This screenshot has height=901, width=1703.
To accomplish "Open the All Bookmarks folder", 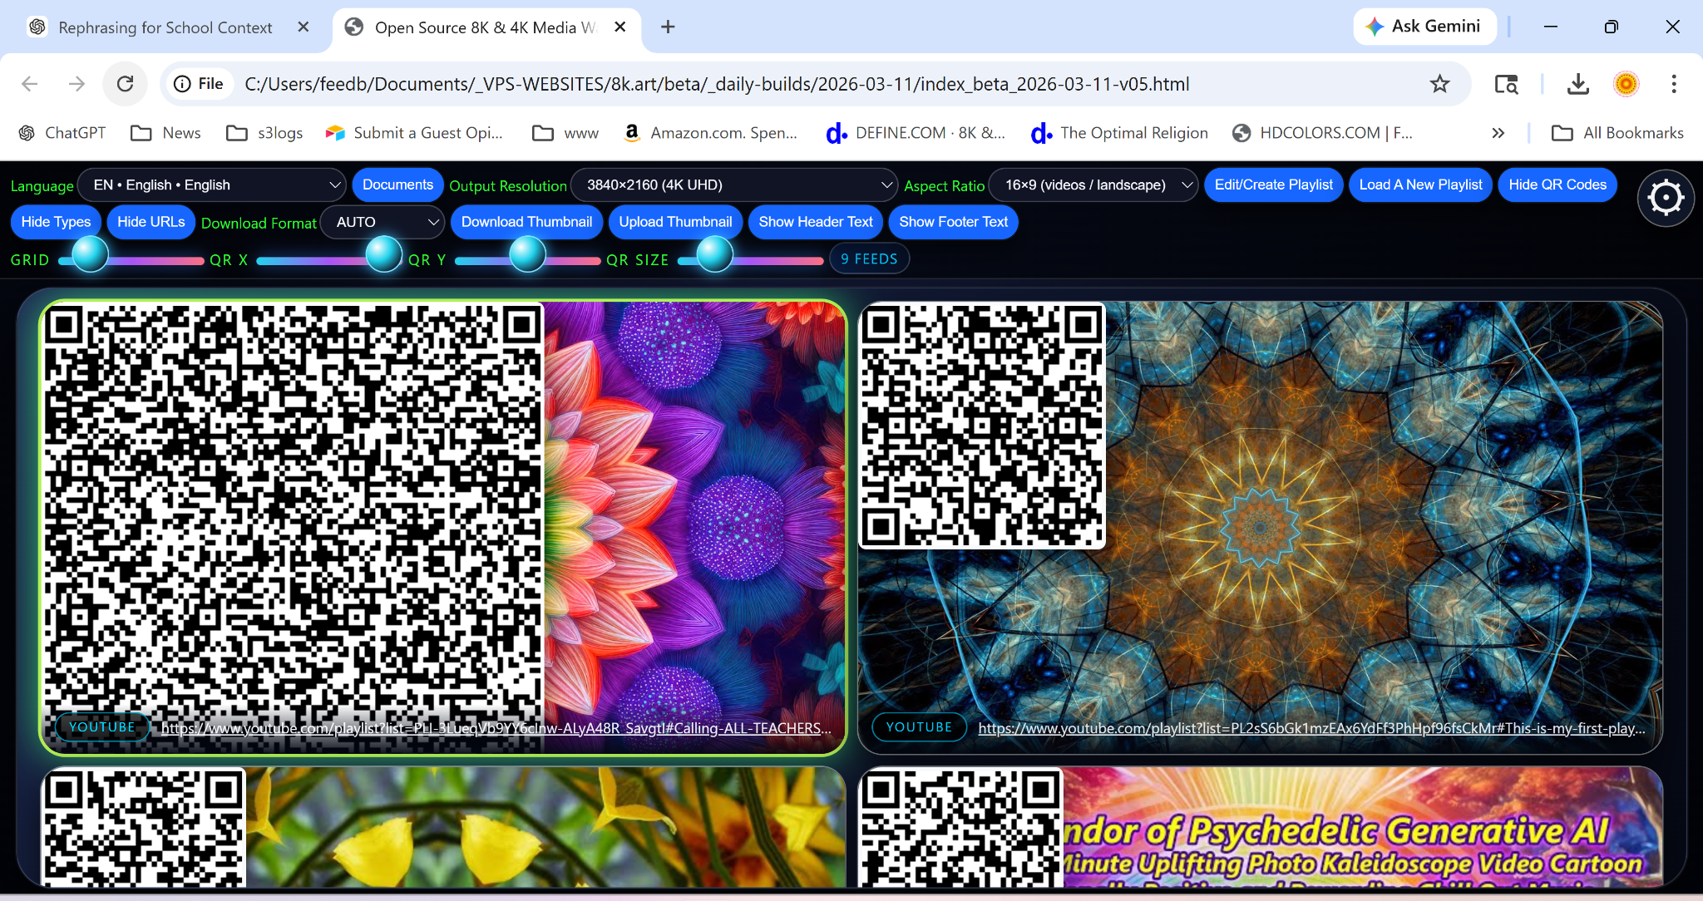I will (1617, 133).
